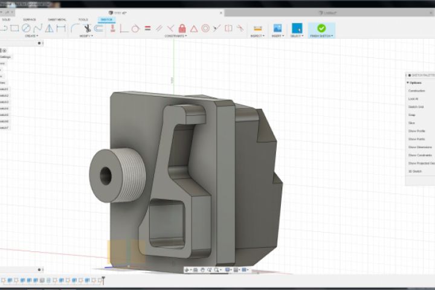Select the Circle sketch tool
The image size is (435, 290).
point(26,28)
